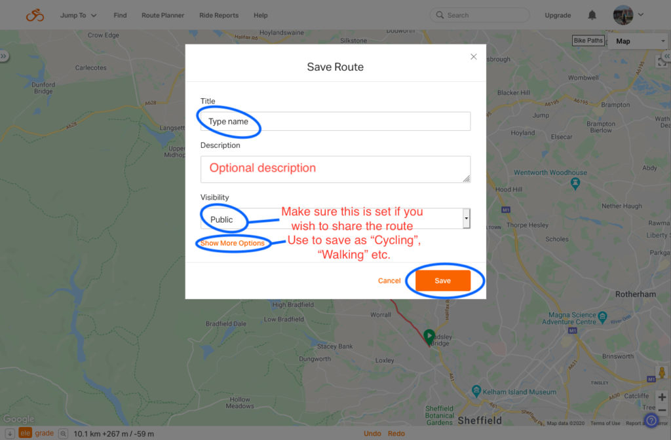Expand the Jump To menu
This screenshot has height=440, width=671.
[79, 16]
